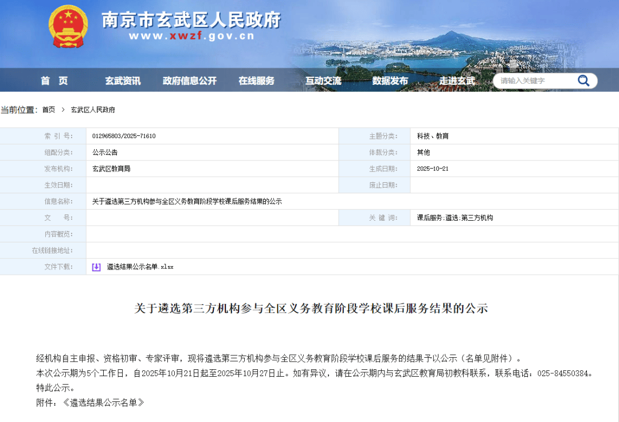
Task: Click the magnifier search icon
Action: 583,81
